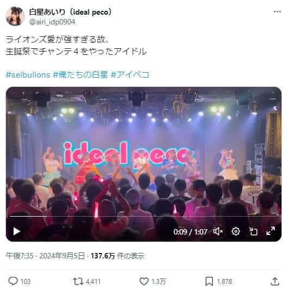Open the @airi_idp0904 handle link
Image resolution: width=288 pixels, height=291 pixels.
52,22
